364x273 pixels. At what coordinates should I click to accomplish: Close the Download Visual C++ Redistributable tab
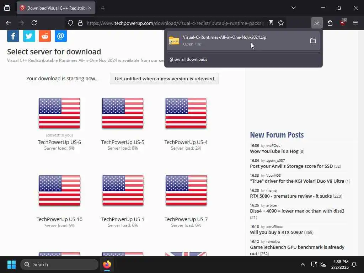pyautogui.click(x=90, y=8)
